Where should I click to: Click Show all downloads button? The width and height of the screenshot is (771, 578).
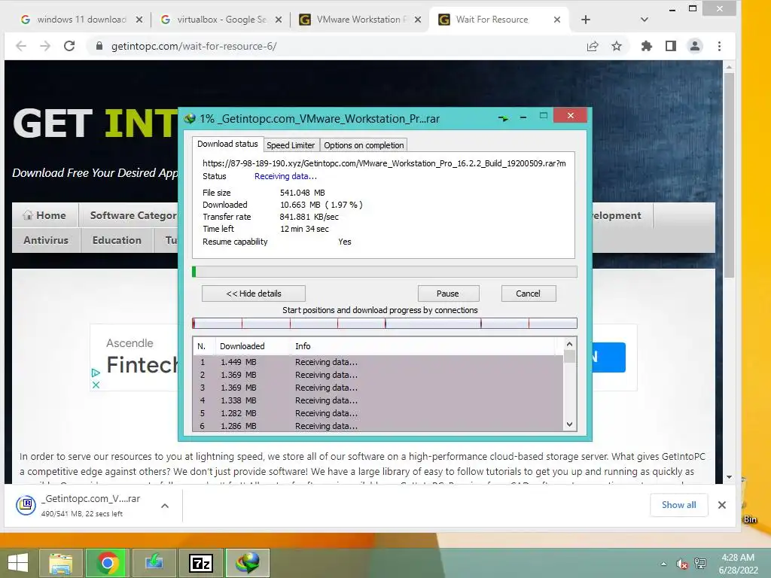tap(678, 505)
